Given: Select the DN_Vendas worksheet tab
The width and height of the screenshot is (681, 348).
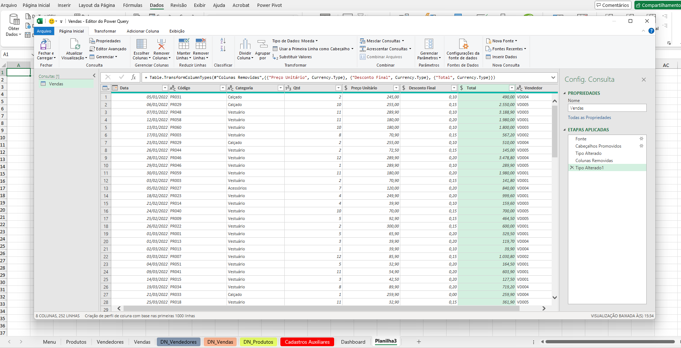Looking at the screenshot, I should pyautogui.click(x=220, y=342).
